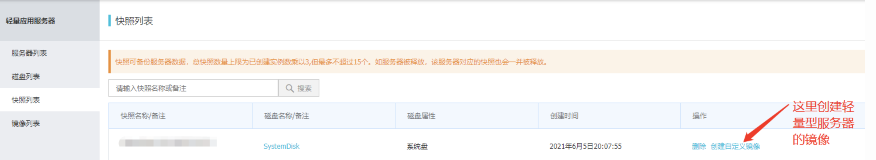Image resolution: width=876 pixels, height=160 pixels.
Task: Click the blurred snapshot name entry
Action: pyautogui.click(x=168, y=142)
